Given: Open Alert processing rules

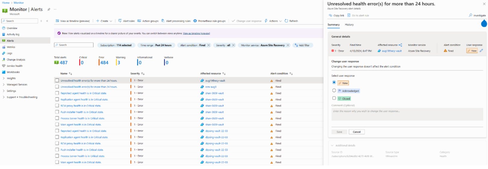Looking at the screenshot, I should click(x=176, y=21).
